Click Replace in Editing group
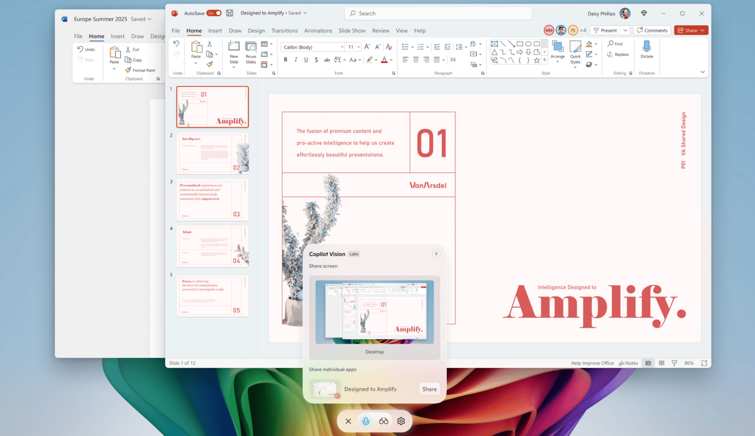 tap(618, 54)
